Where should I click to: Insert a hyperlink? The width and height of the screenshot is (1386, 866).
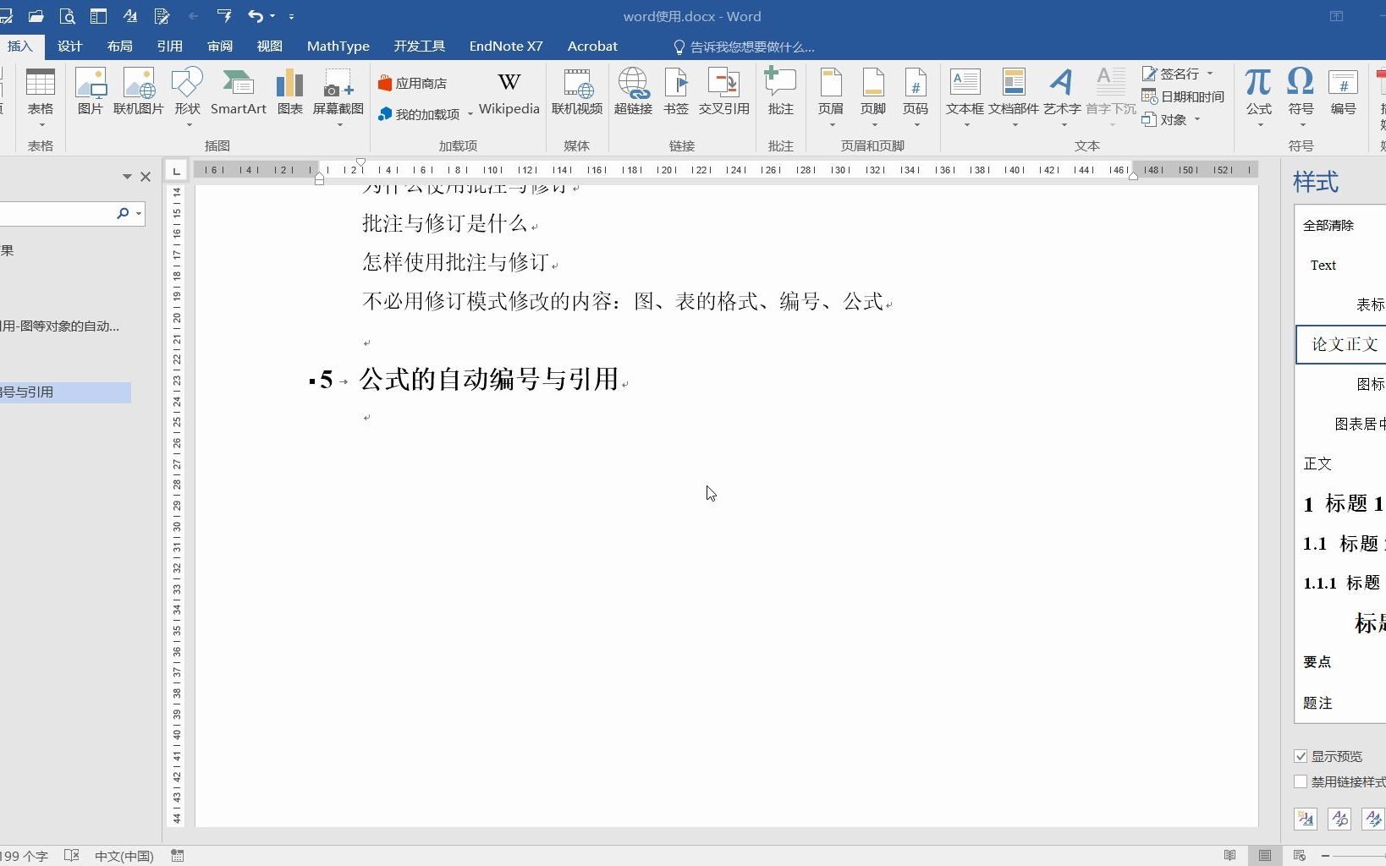(x=633, y=93)
